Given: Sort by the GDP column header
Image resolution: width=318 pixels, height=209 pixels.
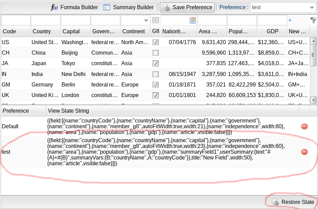Looking at the screenshot, I should tap(272, 31).
